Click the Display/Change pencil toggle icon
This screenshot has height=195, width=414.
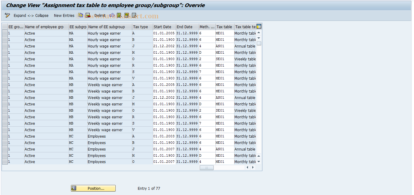[7, 15]
